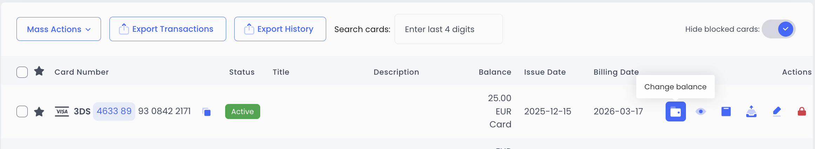Click the 4633 89 card number link
The height and width of the screenshot is (149, 815).
pos(114,111)
